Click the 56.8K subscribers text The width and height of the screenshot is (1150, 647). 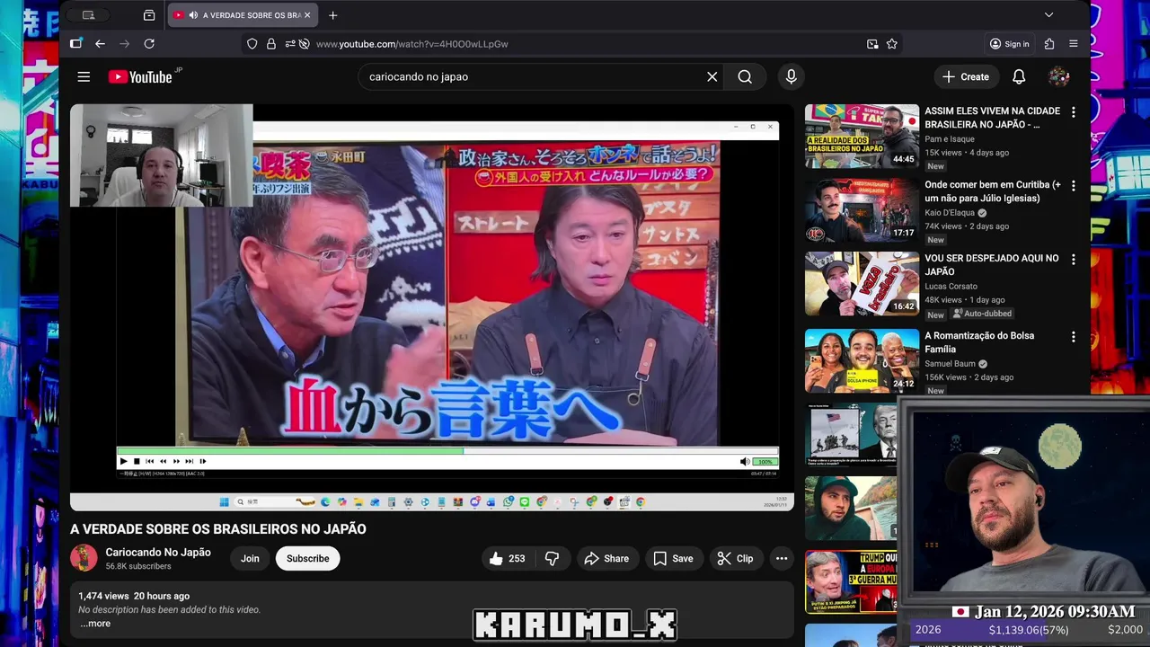tap(138, 567)
